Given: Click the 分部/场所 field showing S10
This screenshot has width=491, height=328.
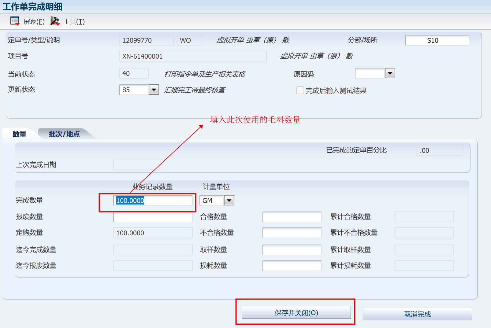Looking at the screenshot, I should click(437, 40).
